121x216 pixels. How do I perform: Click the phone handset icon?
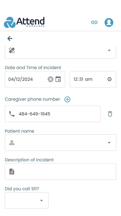12,114
